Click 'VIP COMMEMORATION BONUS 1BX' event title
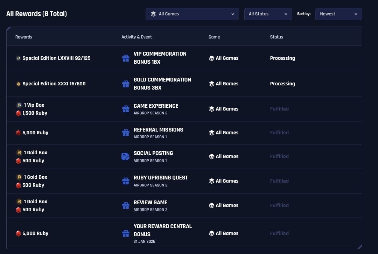This screenshot has width=378, height=254. coord(160,58)
